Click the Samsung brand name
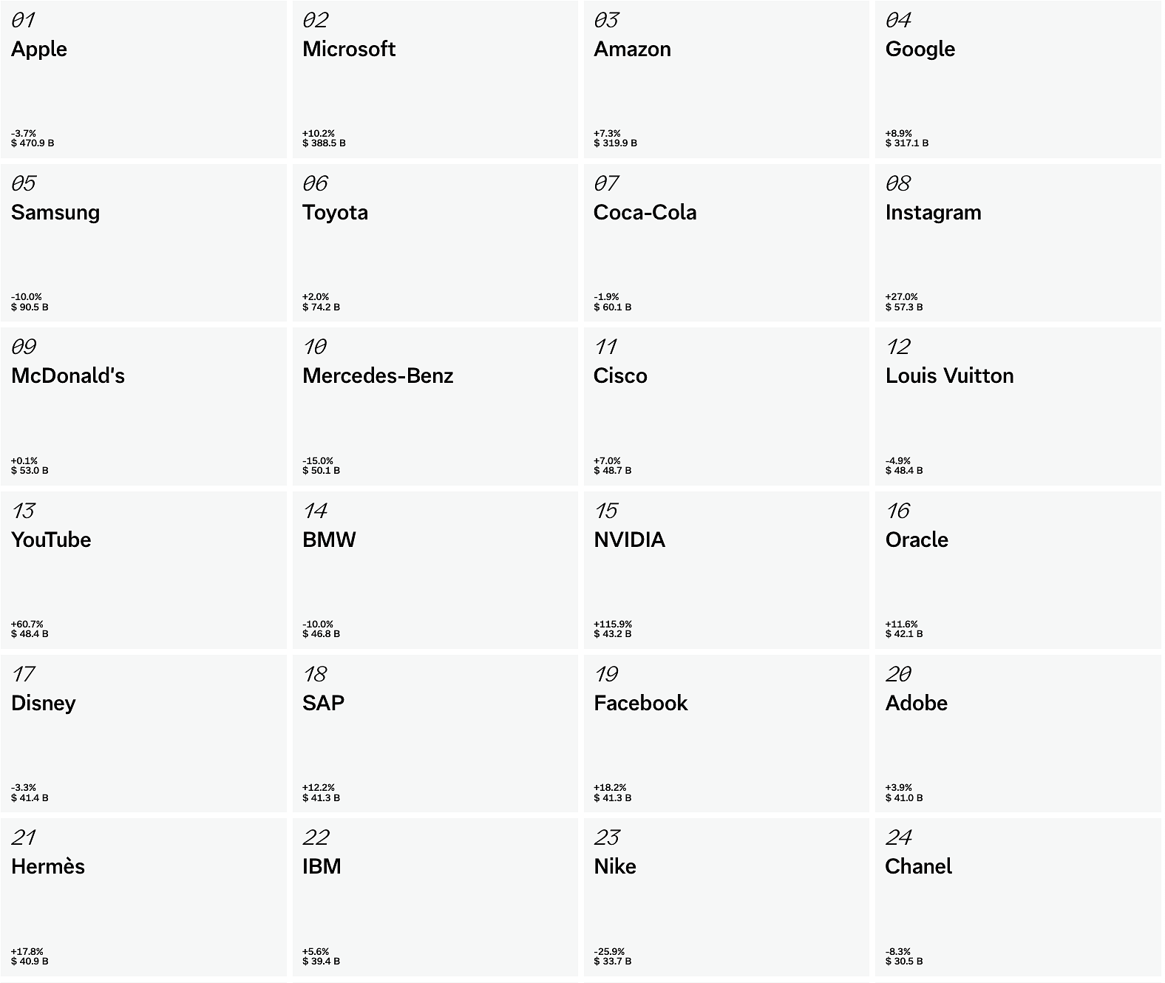This screenshot has width=1165, height=983. click(x=55, y=213)
